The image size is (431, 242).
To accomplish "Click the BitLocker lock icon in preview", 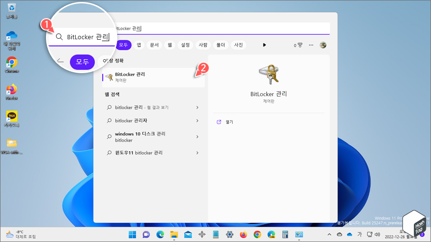I will point(269,74).
